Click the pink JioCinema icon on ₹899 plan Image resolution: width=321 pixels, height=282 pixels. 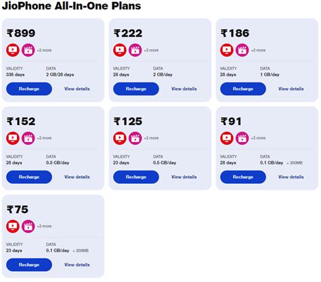28,50
